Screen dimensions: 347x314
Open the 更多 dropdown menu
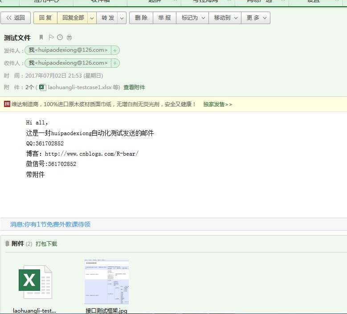(256, 18)
